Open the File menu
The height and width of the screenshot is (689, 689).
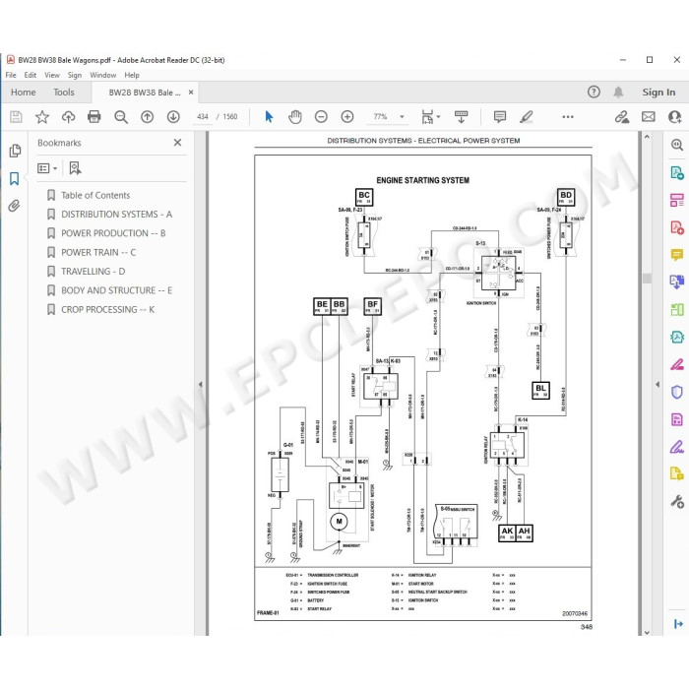[x=11, y=75]
